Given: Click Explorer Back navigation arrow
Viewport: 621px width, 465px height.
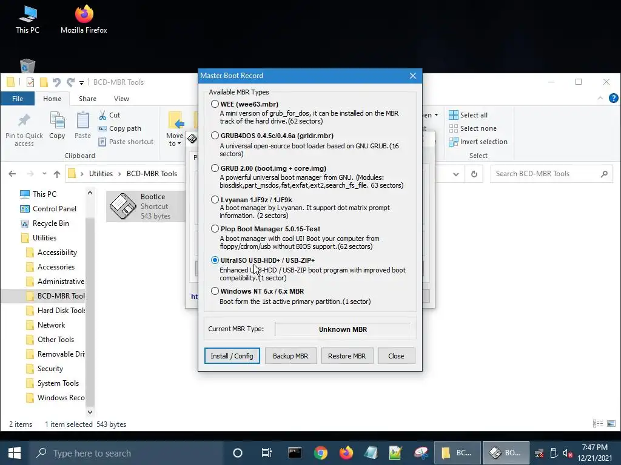Looking at the screenshot, I should pyautogui.click(x=12, y=174).
